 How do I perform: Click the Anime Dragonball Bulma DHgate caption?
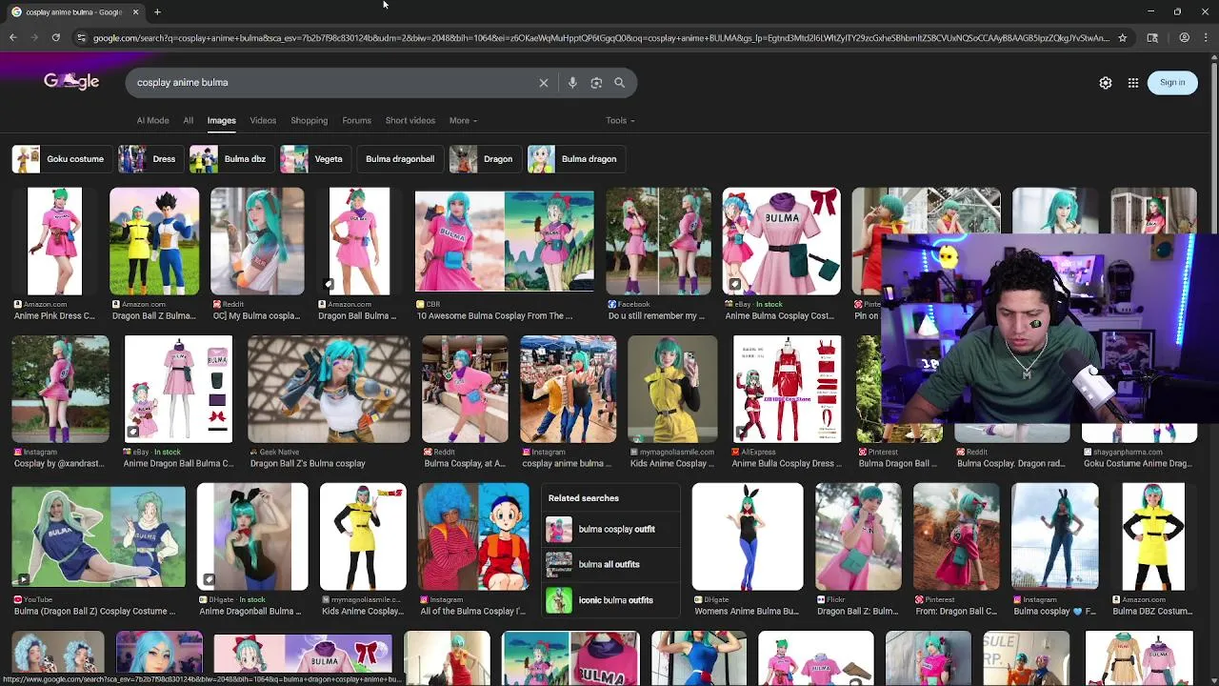250,612
